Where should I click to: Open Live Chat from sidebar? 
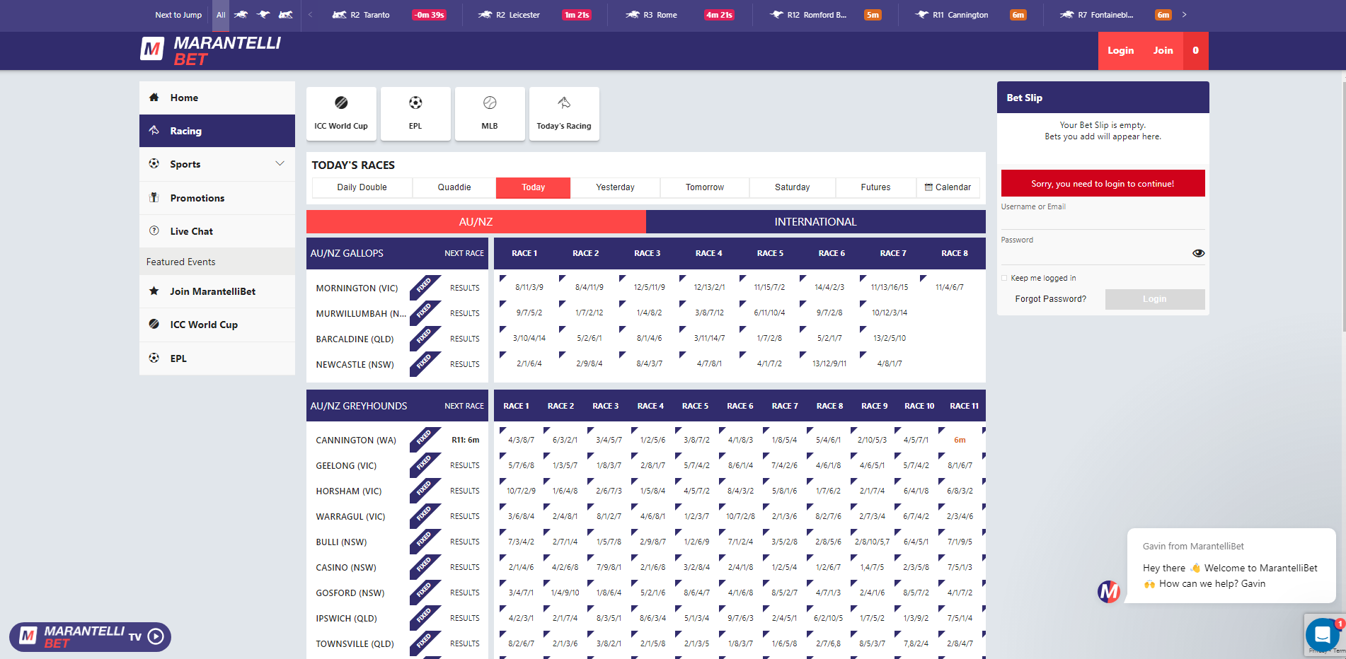[x=217, y=231]
